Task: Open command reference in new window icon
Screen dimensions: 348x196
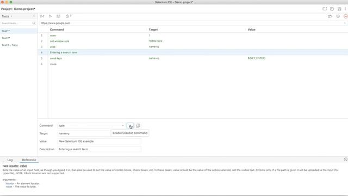Action: 138,126
